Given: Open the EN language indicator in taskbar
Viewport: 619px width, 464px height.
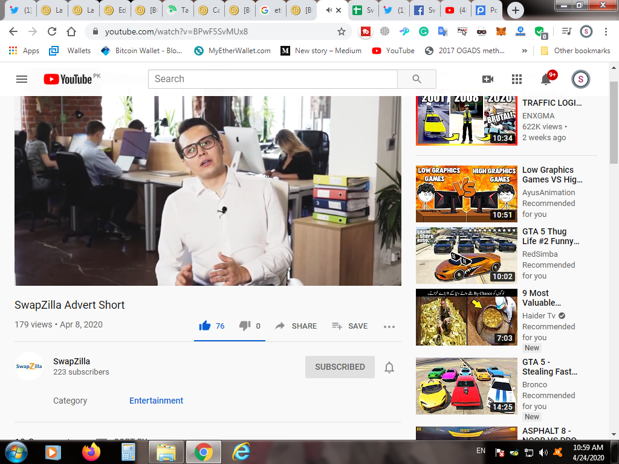Looking at the screenshot, I should click(x=481, y=451).
